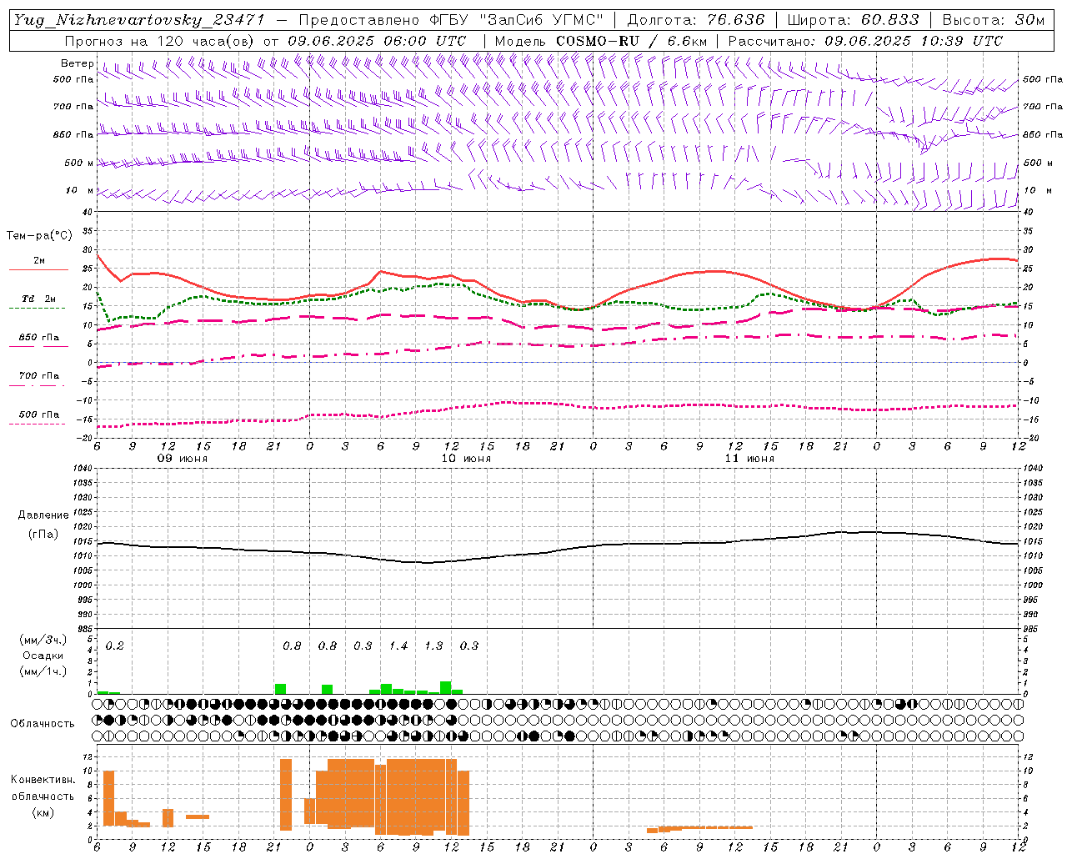Click the ФГБУ "ЗапСиб УГМС" provider text

click(518, 20)
